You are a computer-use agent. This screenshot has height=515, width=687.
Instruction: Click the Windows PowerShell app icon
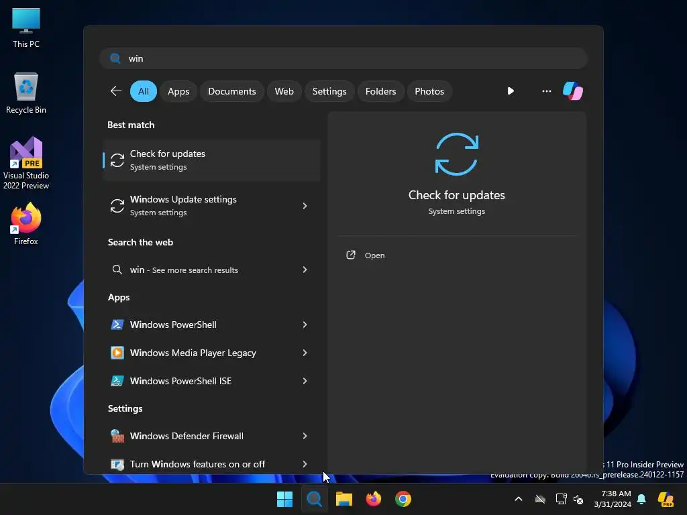pos(117,325)
